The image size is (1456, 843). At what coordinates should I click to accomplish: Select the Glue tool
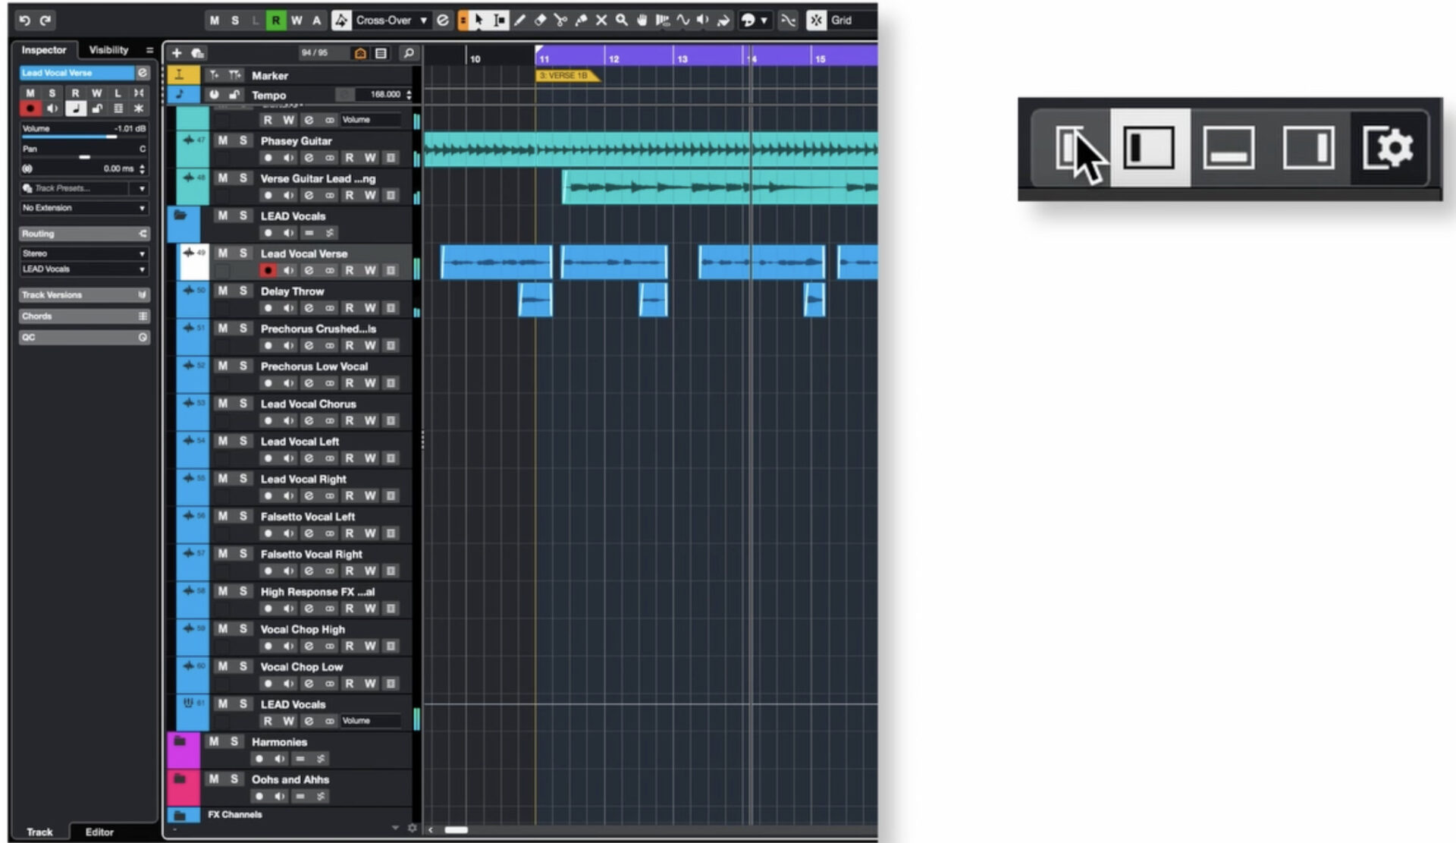click(581, 20)
